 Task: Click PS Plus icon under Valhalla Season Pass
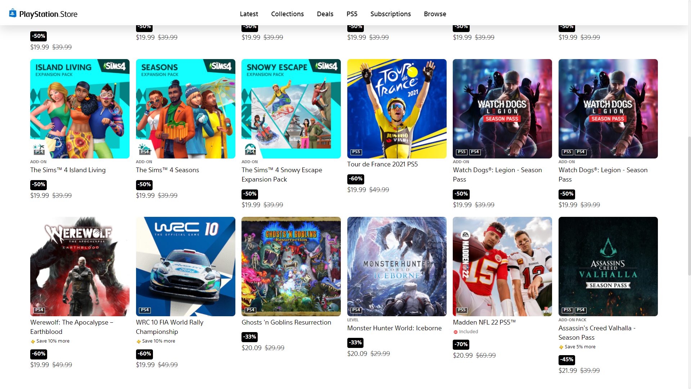pos(561,347)
